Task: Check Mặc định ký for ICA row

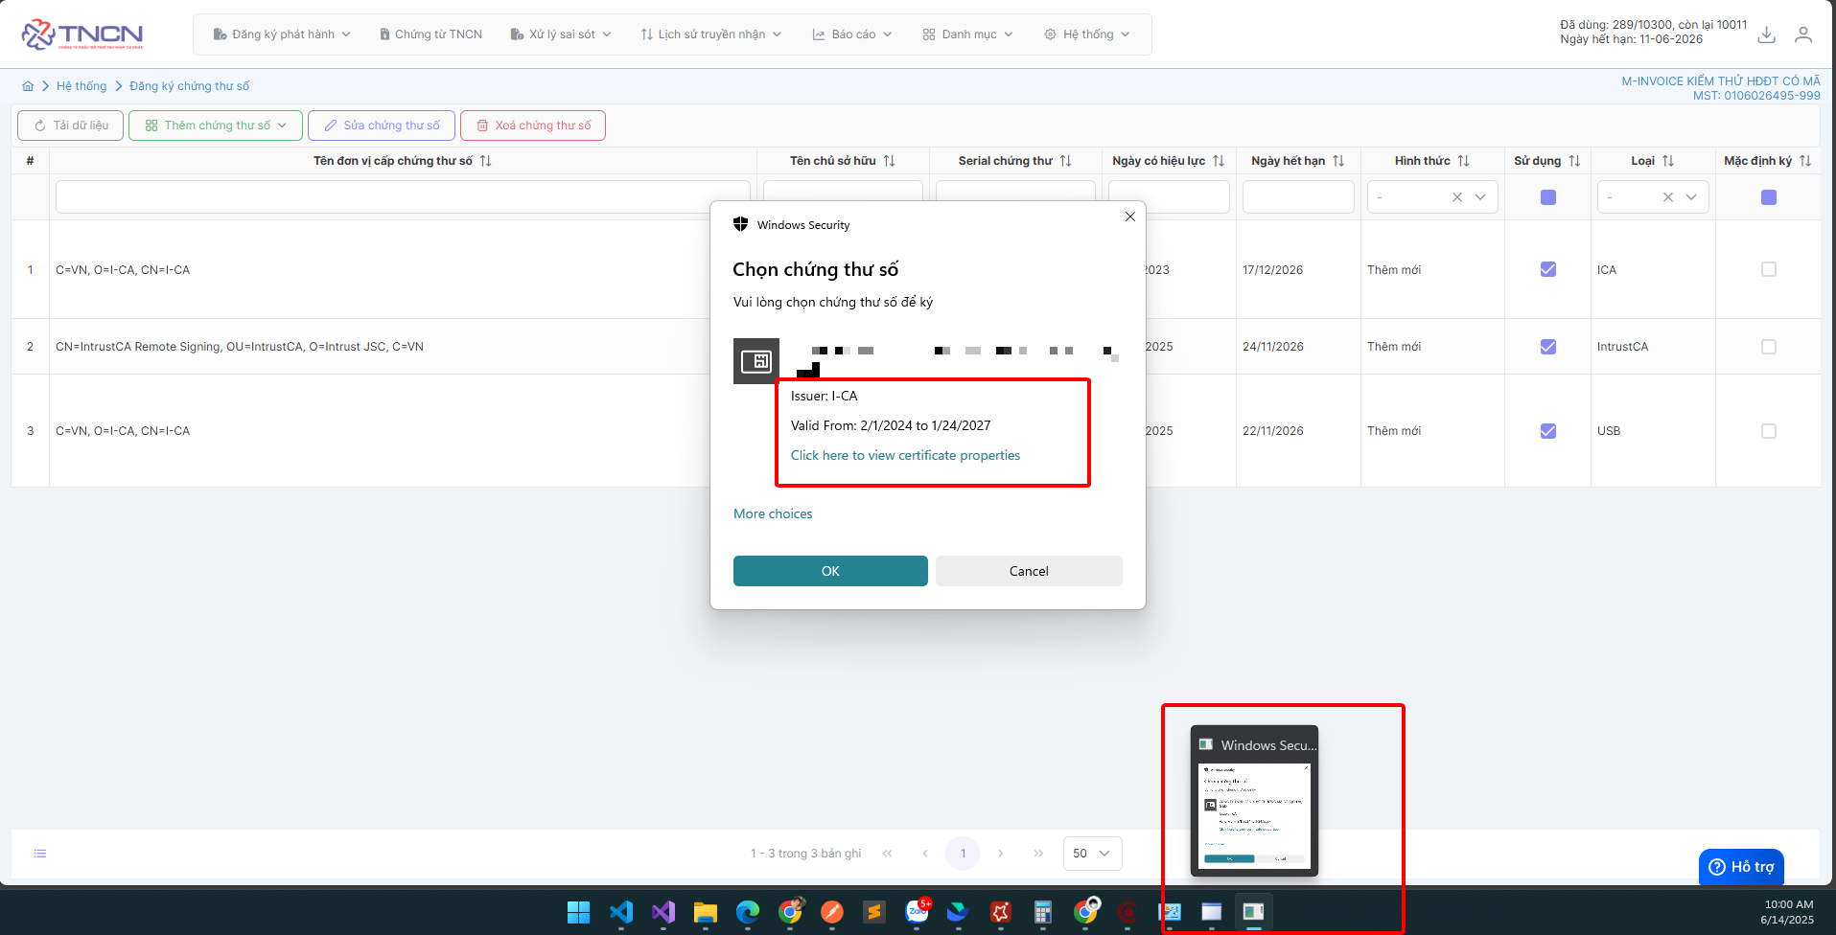Action: [x=1769, y=269]
